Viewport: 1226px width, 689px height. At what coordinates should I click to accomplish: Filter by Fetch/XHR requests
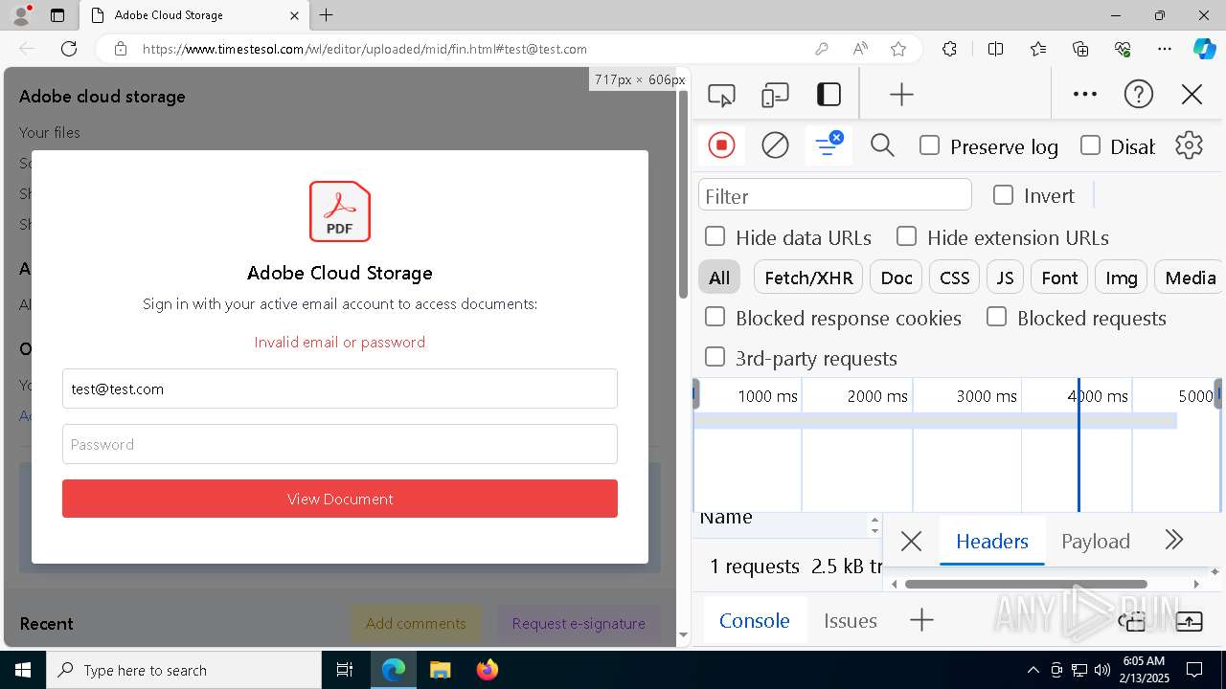click(x=808, y=278)
